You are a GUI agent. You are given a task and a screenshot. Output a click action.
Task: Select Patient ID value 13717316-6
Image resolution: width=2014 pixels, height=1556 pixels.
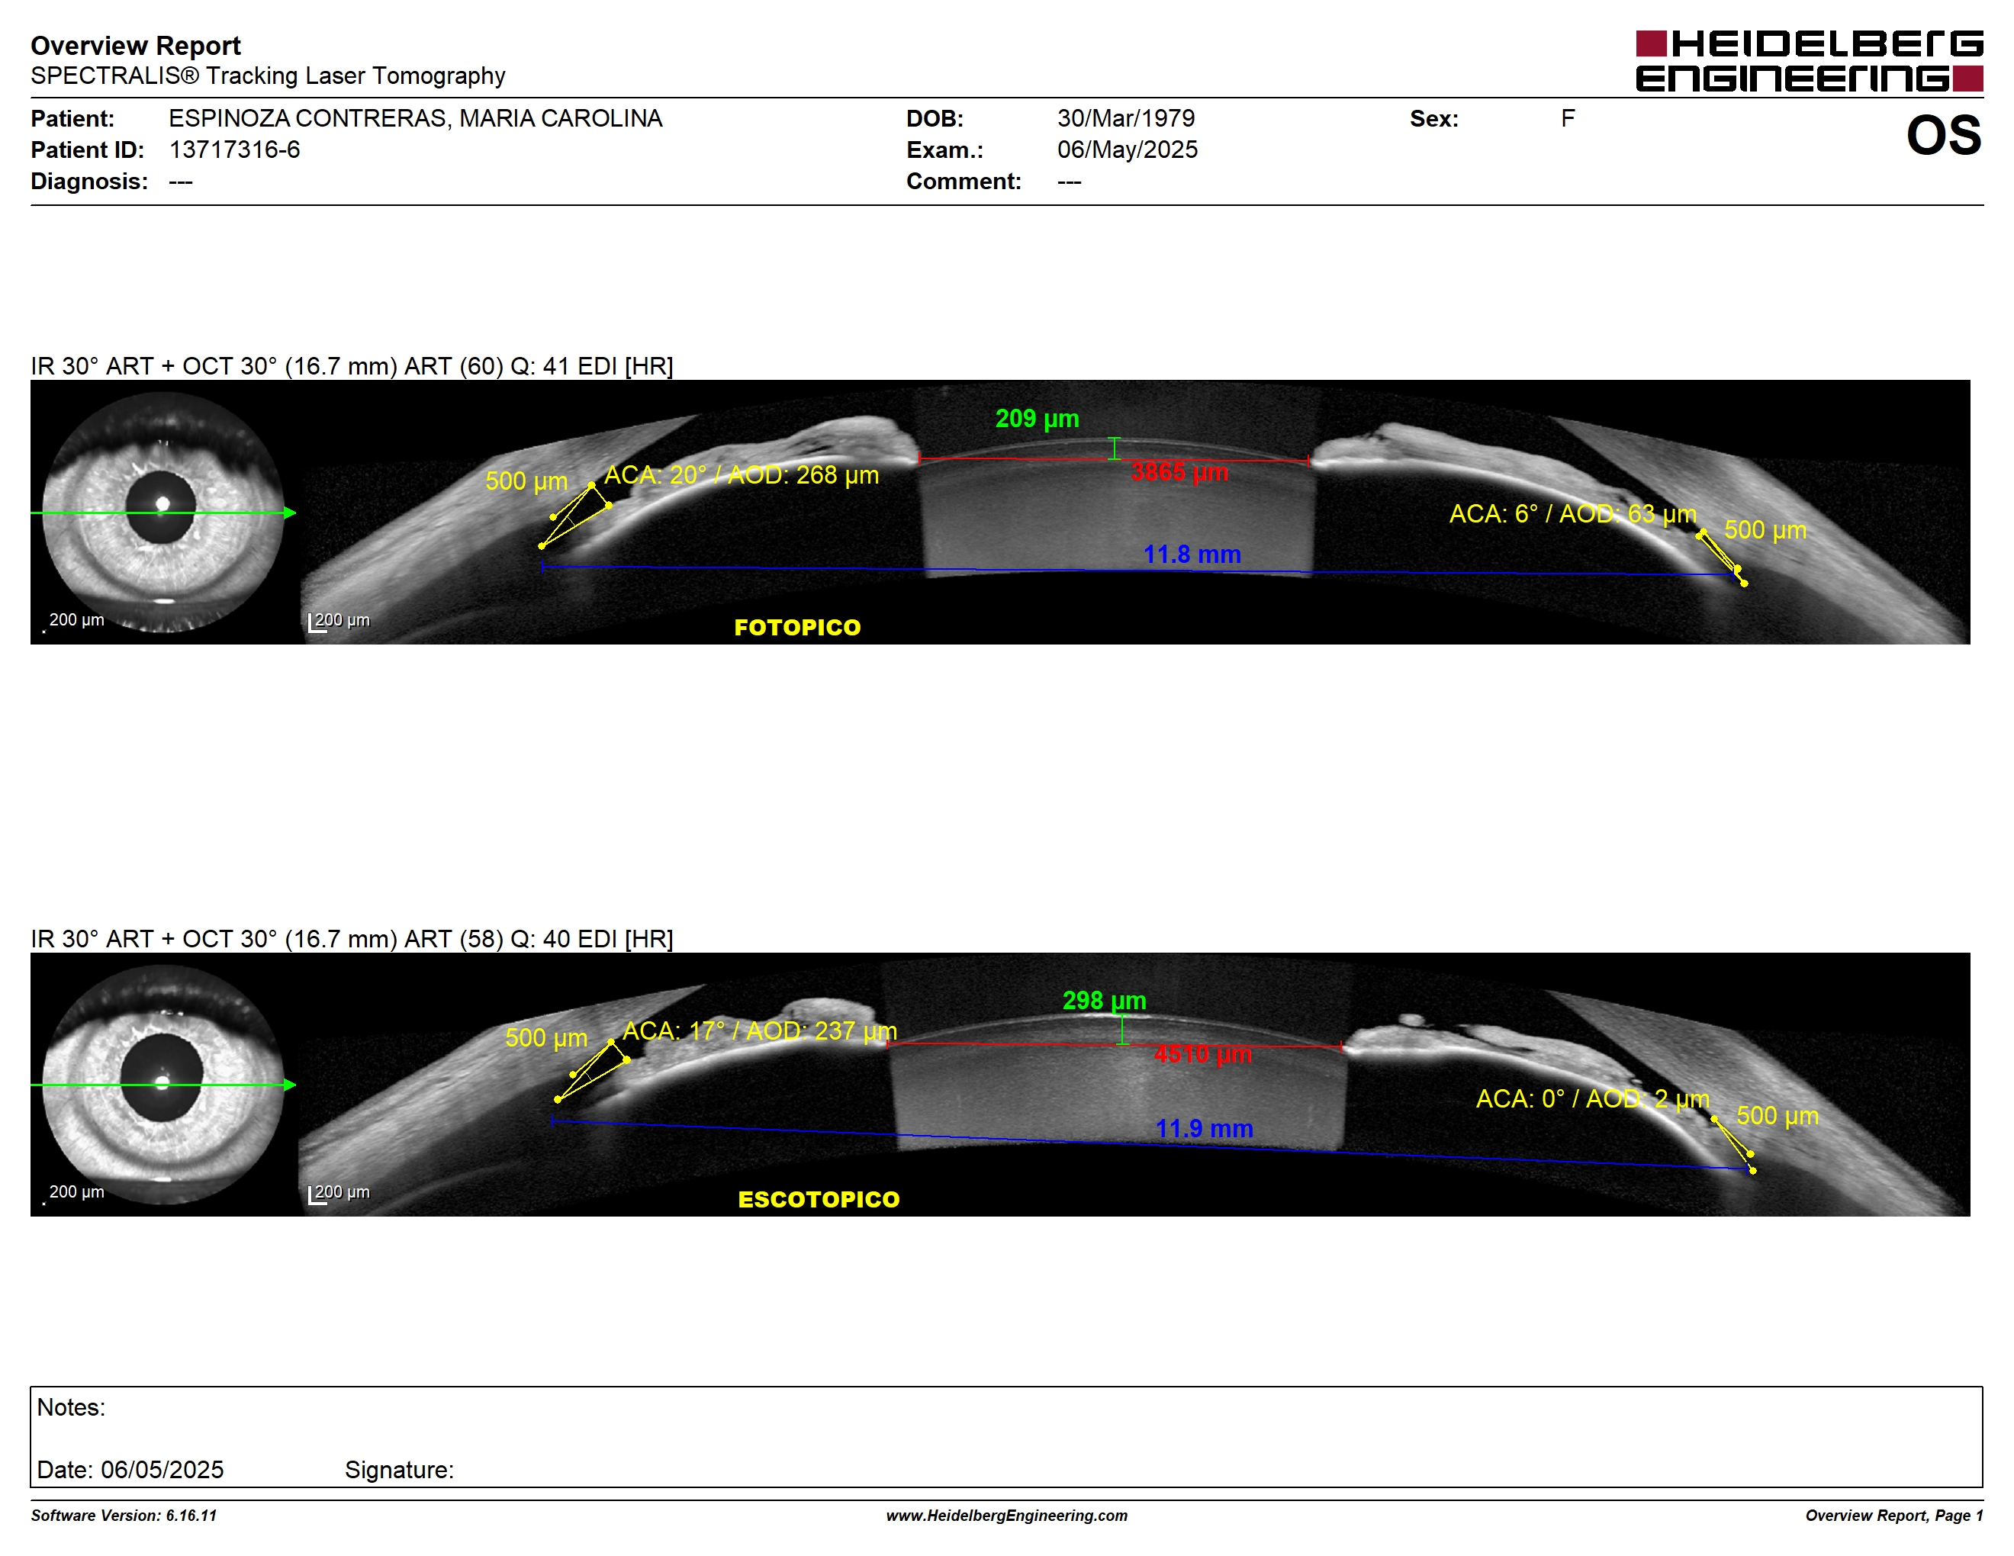(x=235, y=149)
